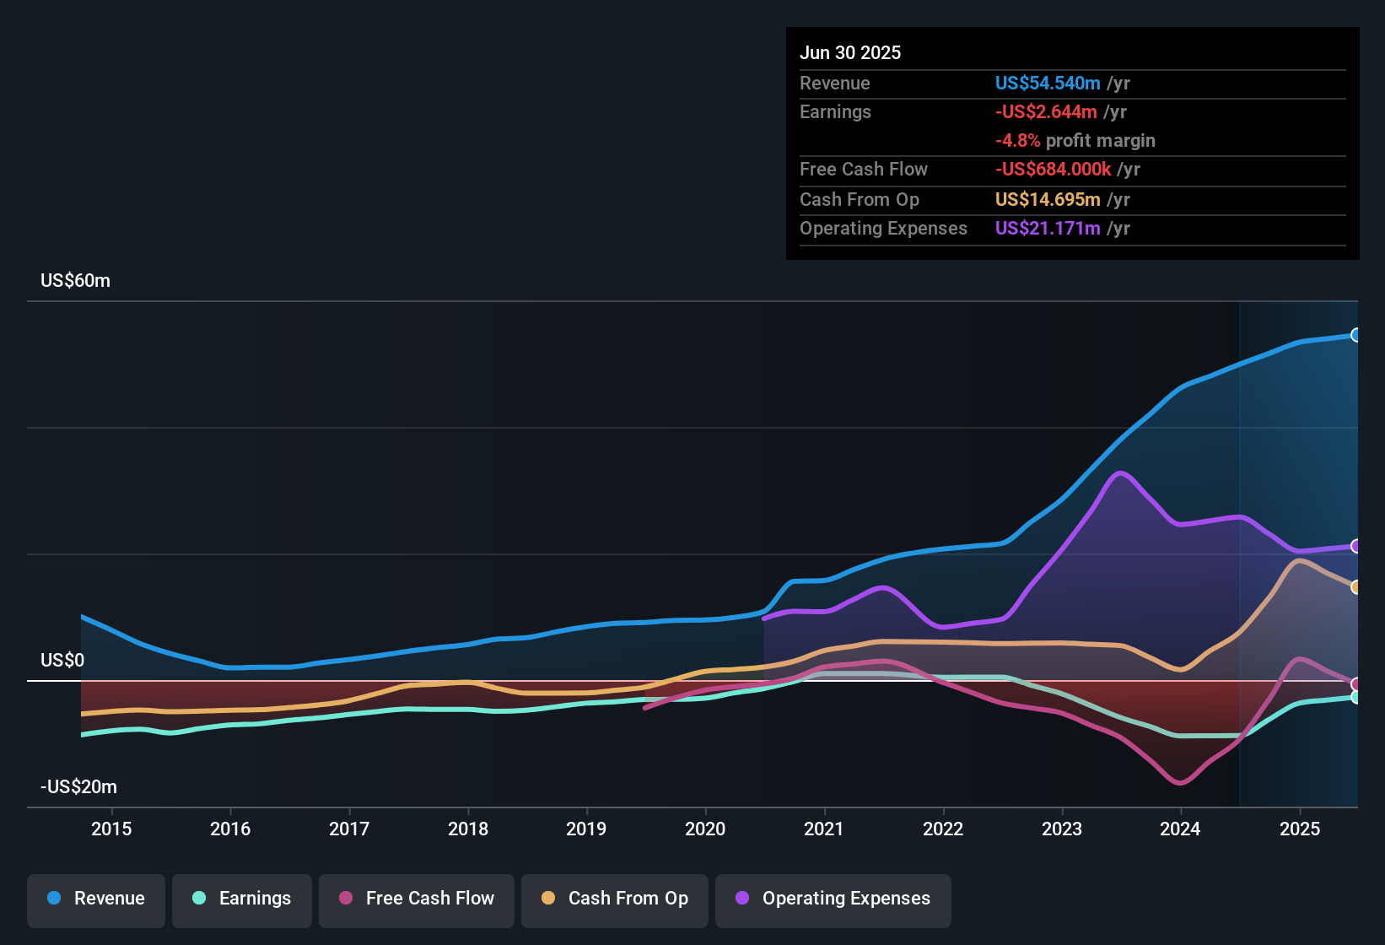Click the Jun 30 2025 tooltip header
Viewport: 1385px width, 945px height.
(x=850, y=52)
